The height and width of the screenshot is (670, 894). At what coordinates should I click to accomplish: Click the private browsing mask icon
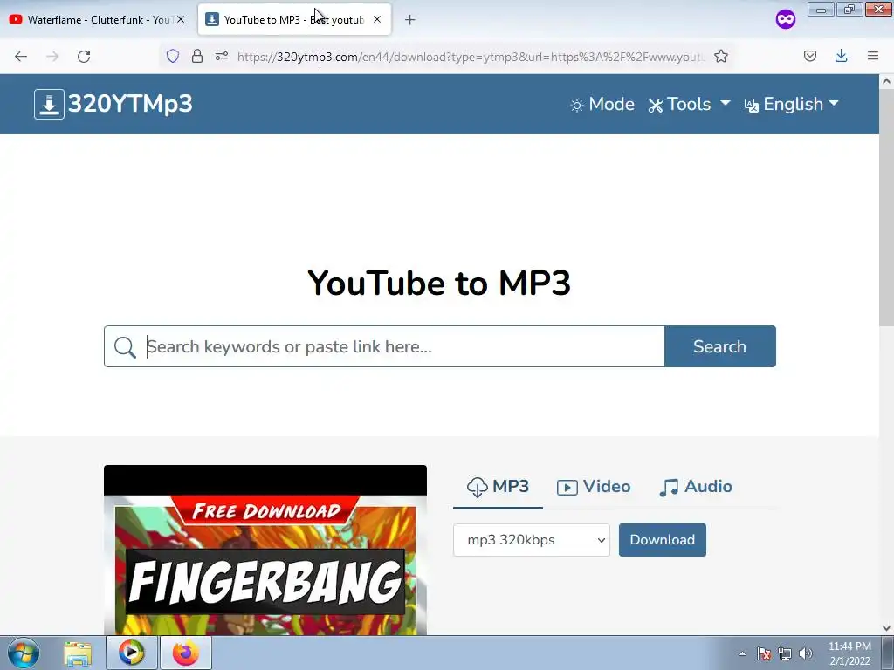pyautogui.click(x=786, y=19)
